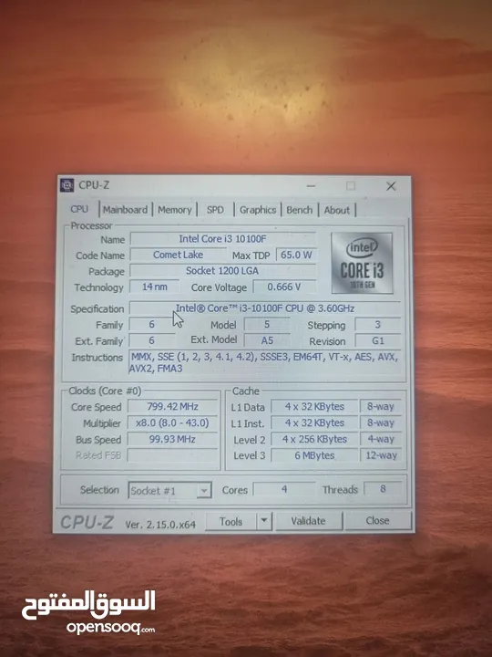
Task: Minimize the CPU-Z window
Action: click(x=311, y=185)
